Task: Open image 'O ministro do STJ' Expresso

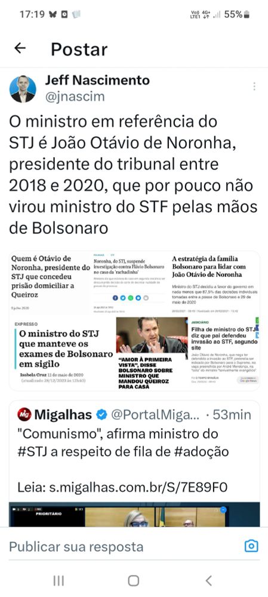Action: (x=62, y=353)
